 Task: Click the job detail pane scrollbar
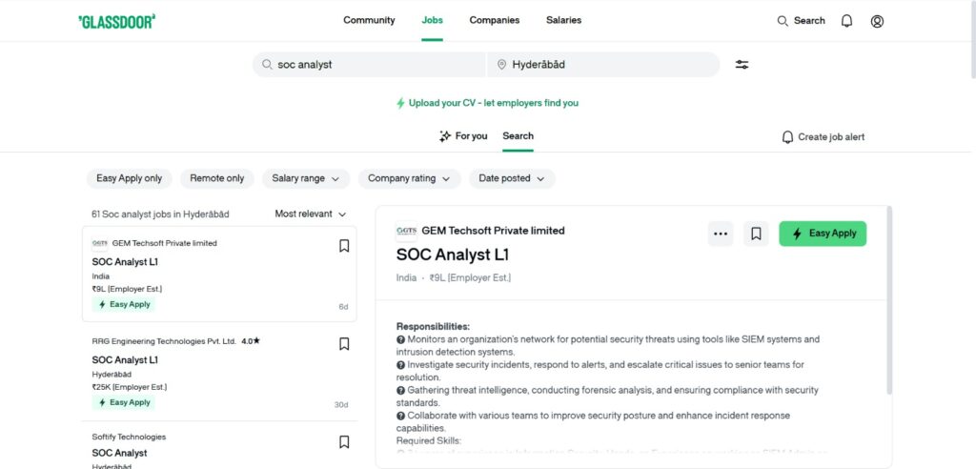[x=889, y=300]
